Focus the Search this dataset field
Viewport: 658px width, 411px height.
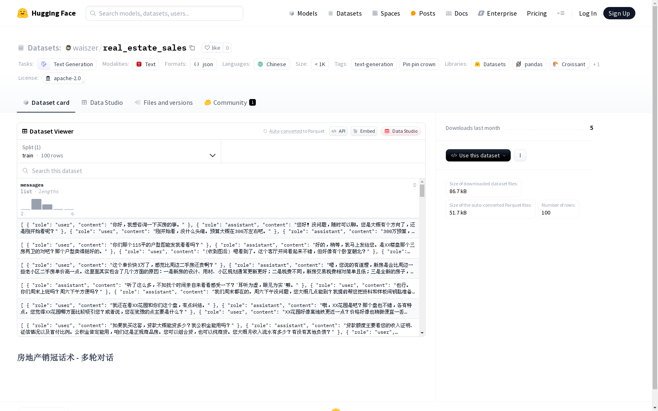click(x=221, y=171)
